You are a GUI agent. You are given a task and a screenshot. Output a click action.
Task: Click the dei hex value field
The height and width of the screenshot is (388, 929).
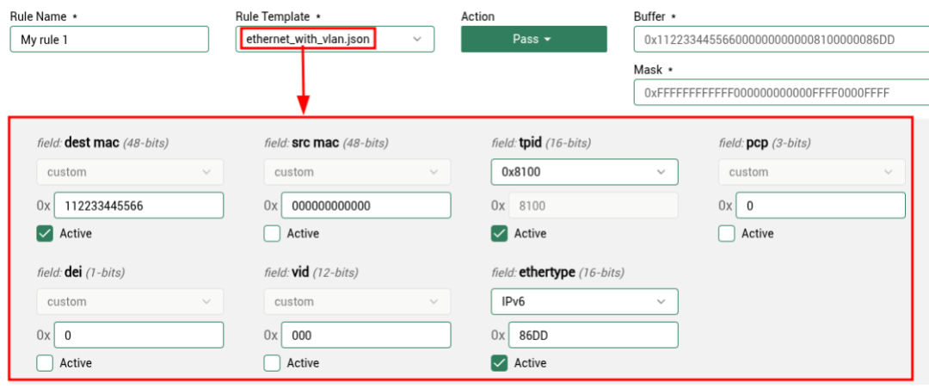click(x=138, y=336)
